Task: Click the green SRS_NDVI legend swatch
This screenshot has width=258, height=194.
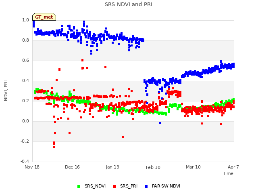Action: [x=79, y=186]
